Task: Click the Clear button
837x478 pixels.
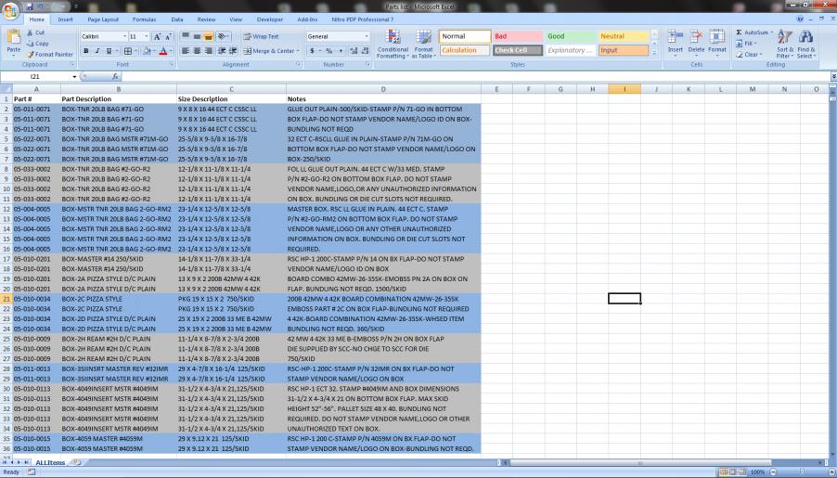Action: pyautogui.click(x=749, y=55)
